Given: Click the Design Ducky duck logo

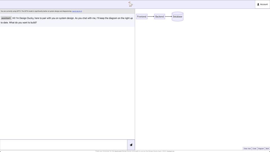Looking at the screenshot, I should pos(130,4).
